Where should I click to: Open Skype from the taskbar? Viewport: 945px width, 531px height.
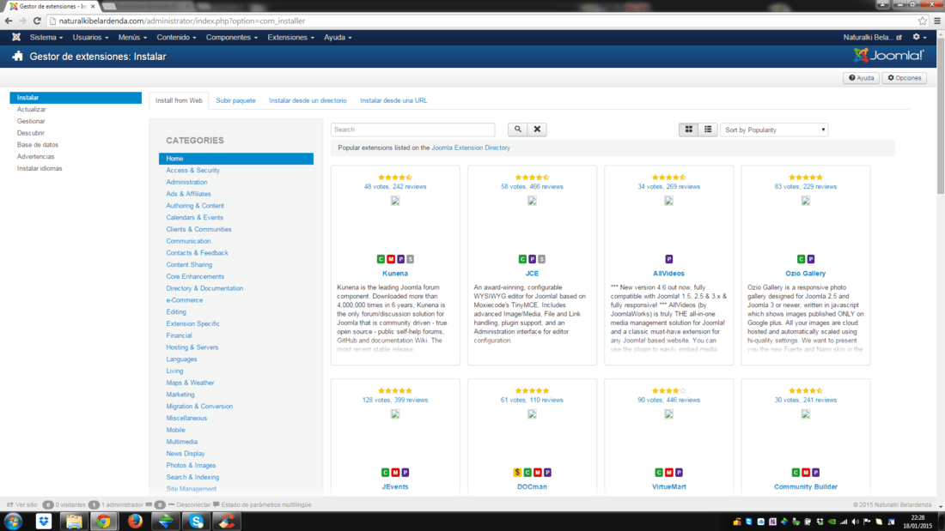(197, 522)
